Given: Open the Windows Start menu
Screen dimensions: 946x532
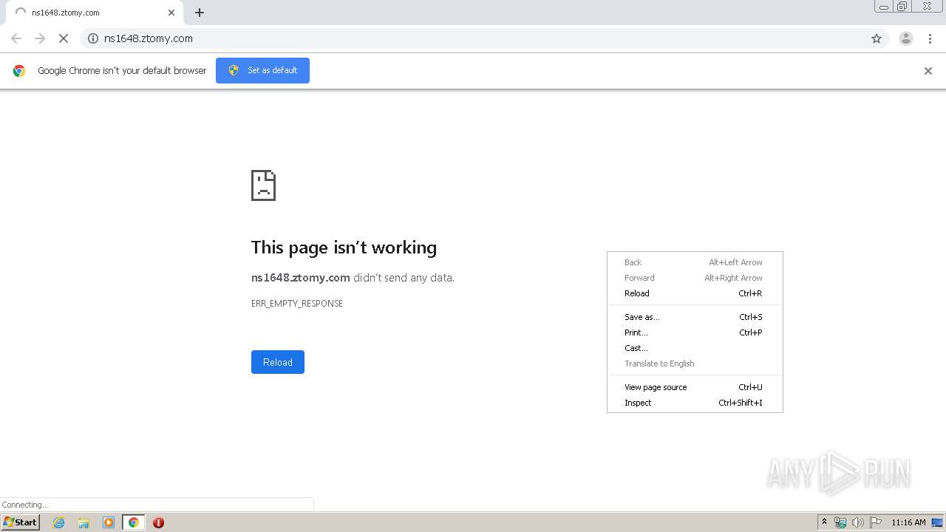Looking at the screenshot, I should pyautogui.click(x=20, y=522).
